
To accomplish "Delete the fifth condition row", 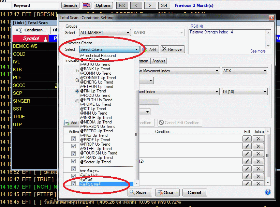I will point(258,169).
